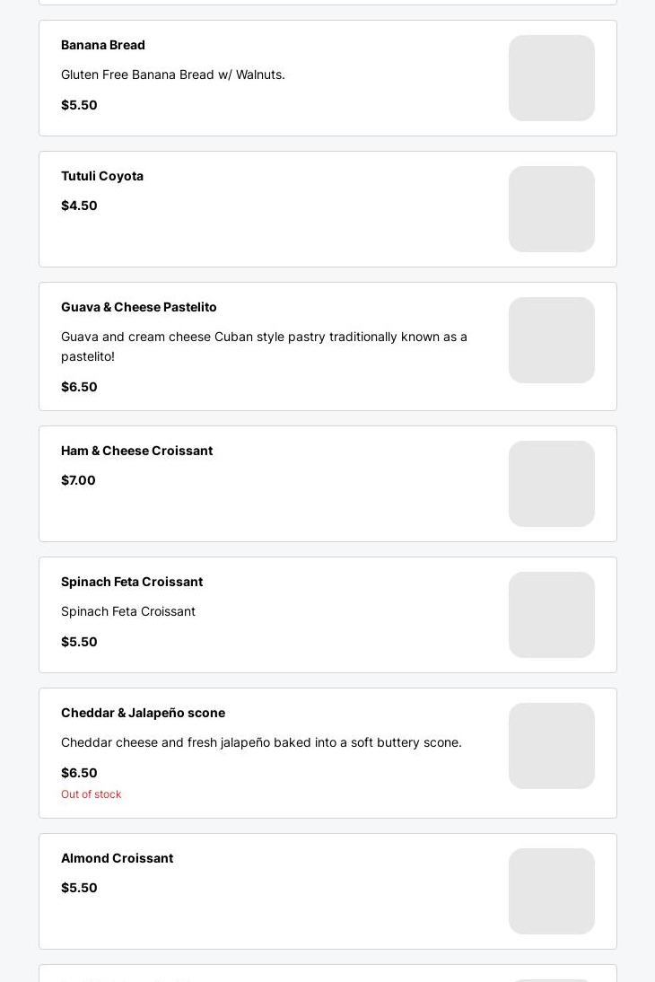The image size is (655, 982).
Task: Click the Cheddar scone description text
Action: pyautogui.click(x=261, y=742)
